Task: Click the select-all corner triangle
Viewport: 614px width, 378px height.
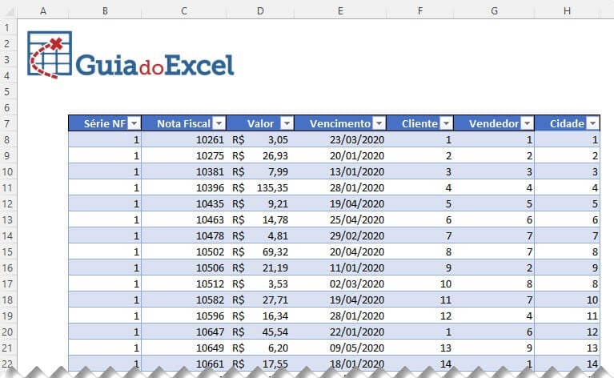Action: (x=9, y=11)
